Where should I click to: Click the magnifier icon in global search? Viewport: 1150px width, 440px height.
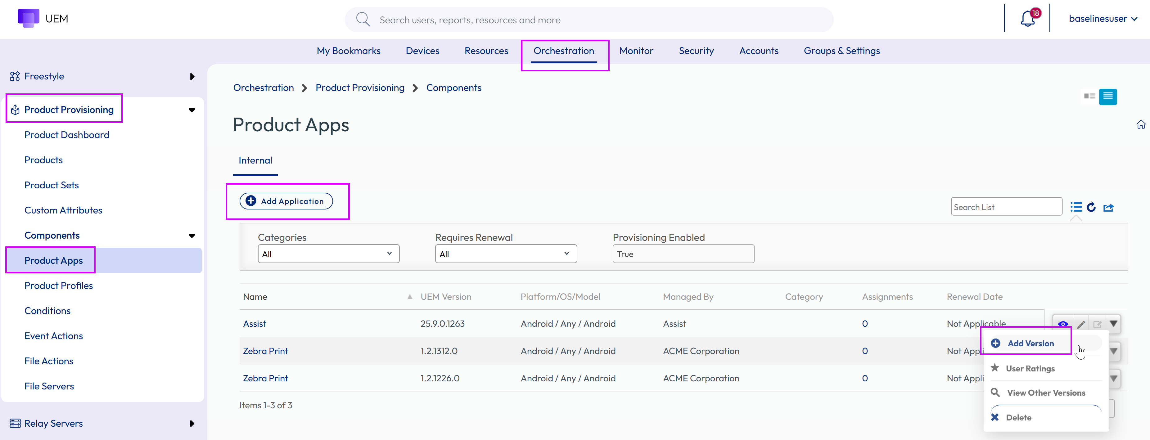coord(363,20)
